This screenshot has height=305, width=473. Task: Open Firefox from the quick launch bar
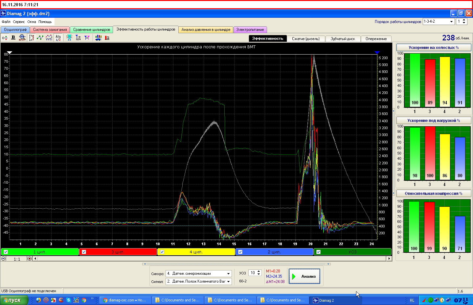(38, 300)
